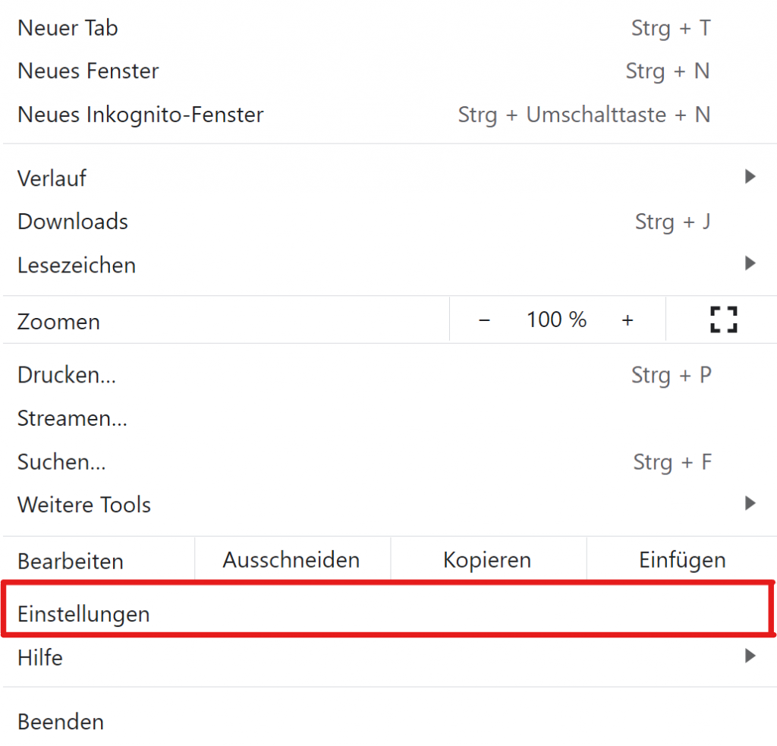Expand the Lesezeichen submenu arrow
The width and height of the screenshot is (777, 746).
click(750, 264)
